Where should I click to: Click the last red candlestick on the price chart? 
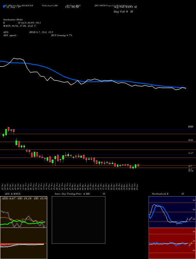click(138, 165)
